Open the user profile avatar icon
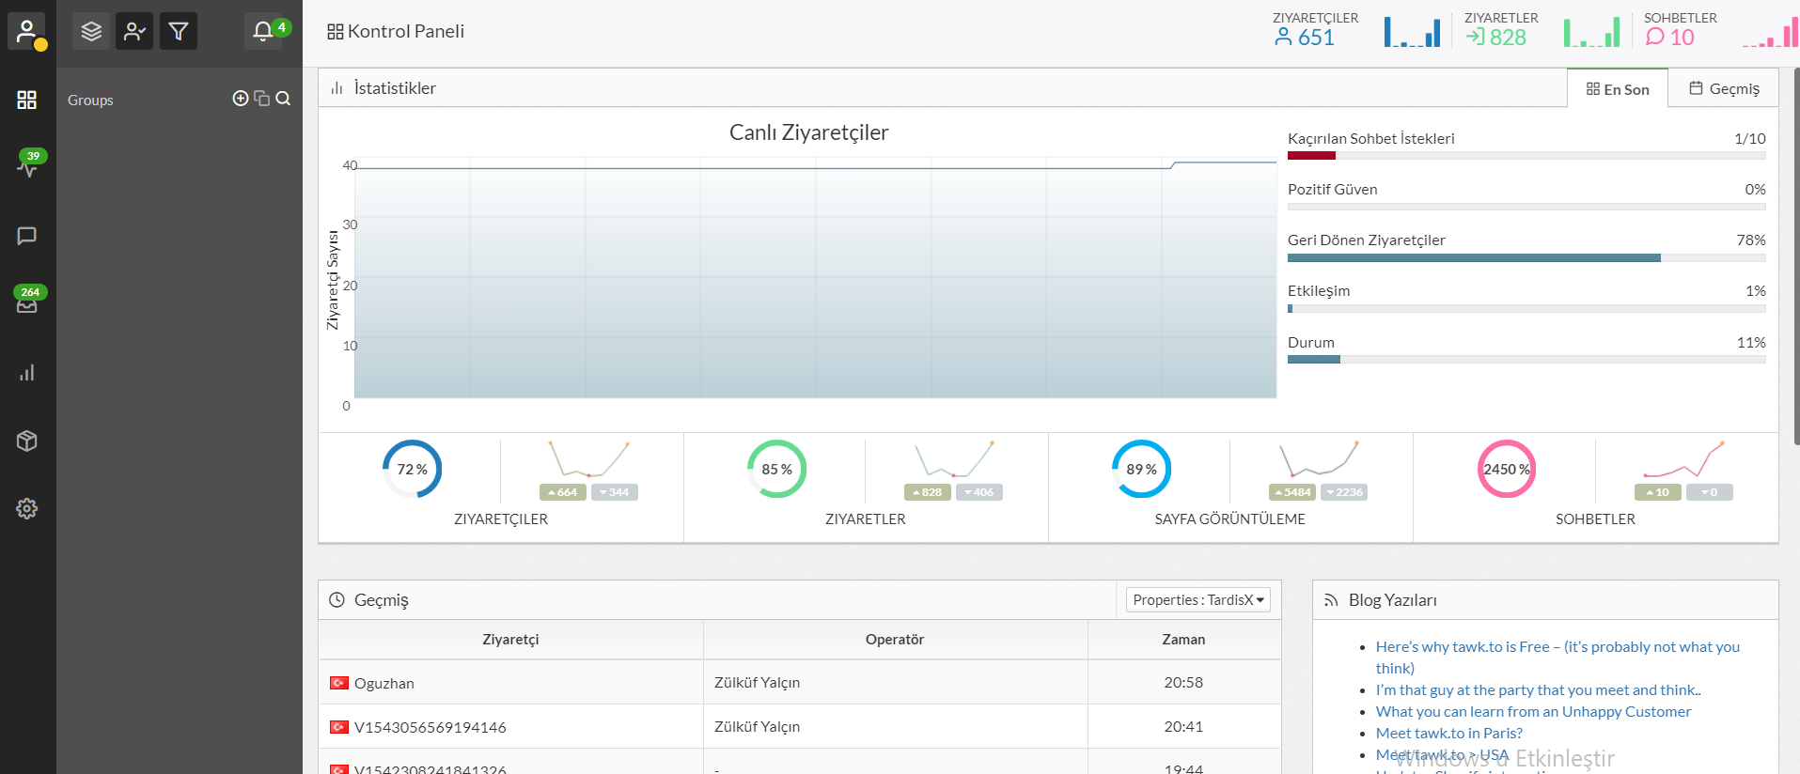This screenshot has width=1800, height=774. point(27,31)
